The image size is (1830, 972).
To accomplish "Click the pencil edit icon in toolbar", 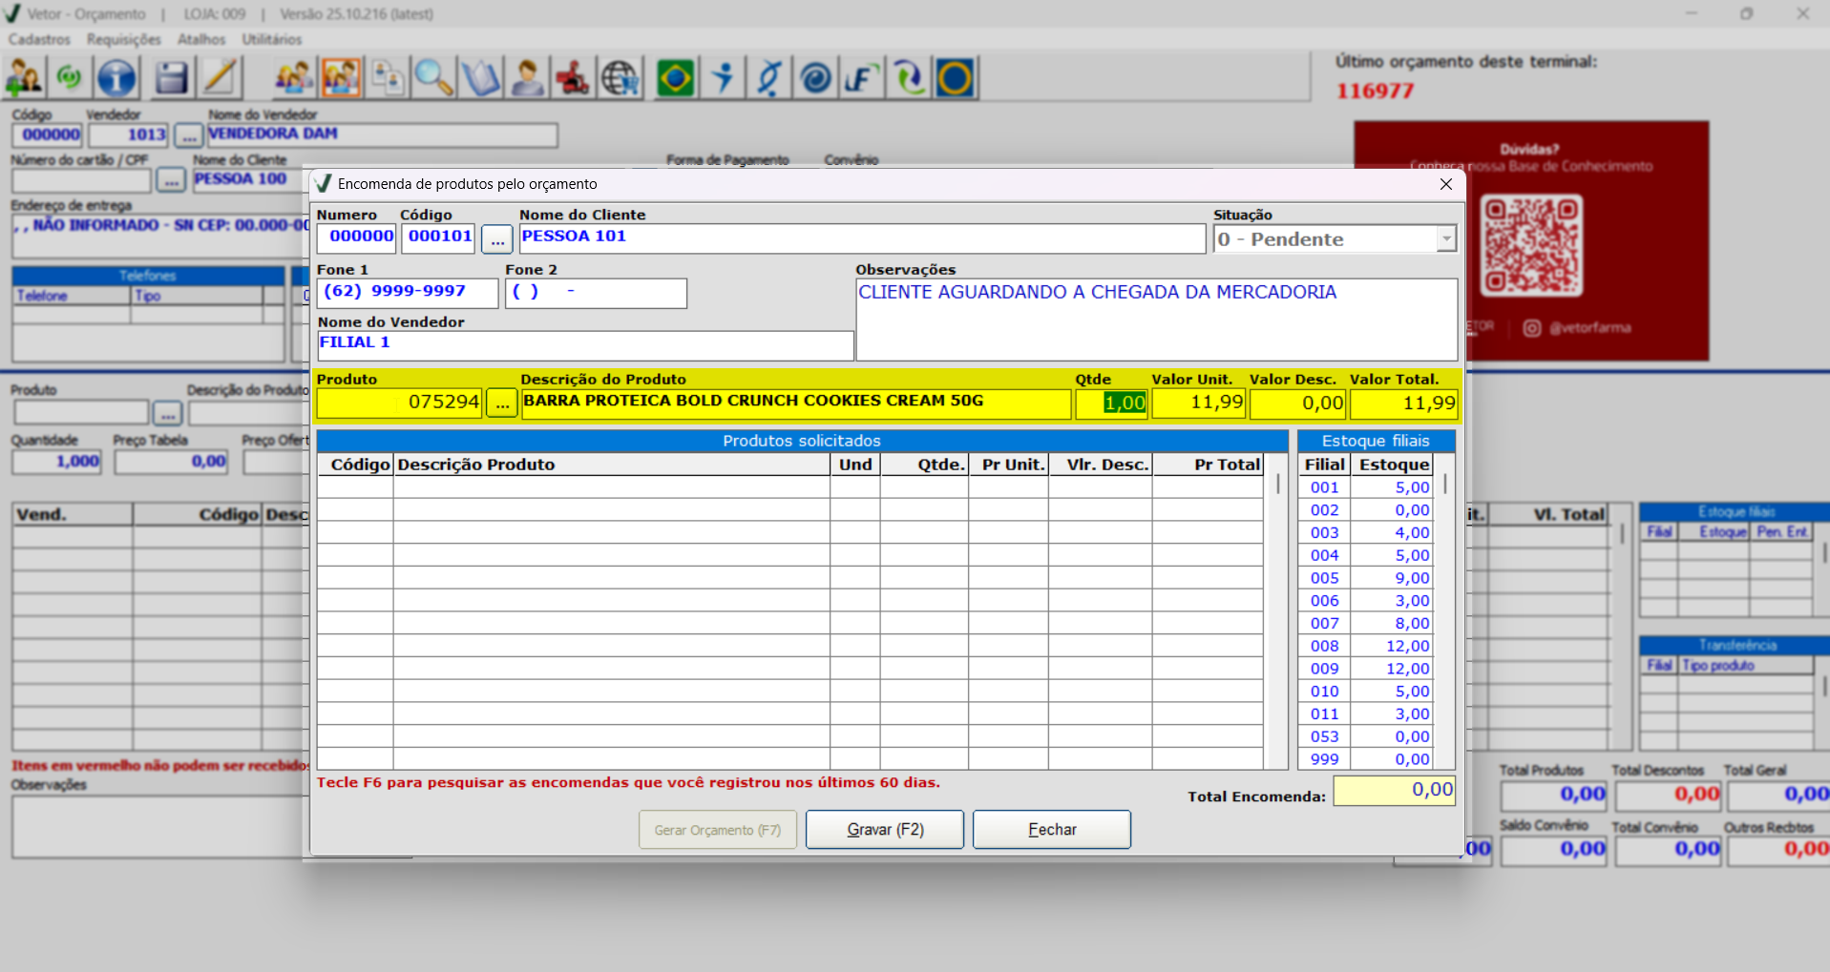I will tap(220, 78).
